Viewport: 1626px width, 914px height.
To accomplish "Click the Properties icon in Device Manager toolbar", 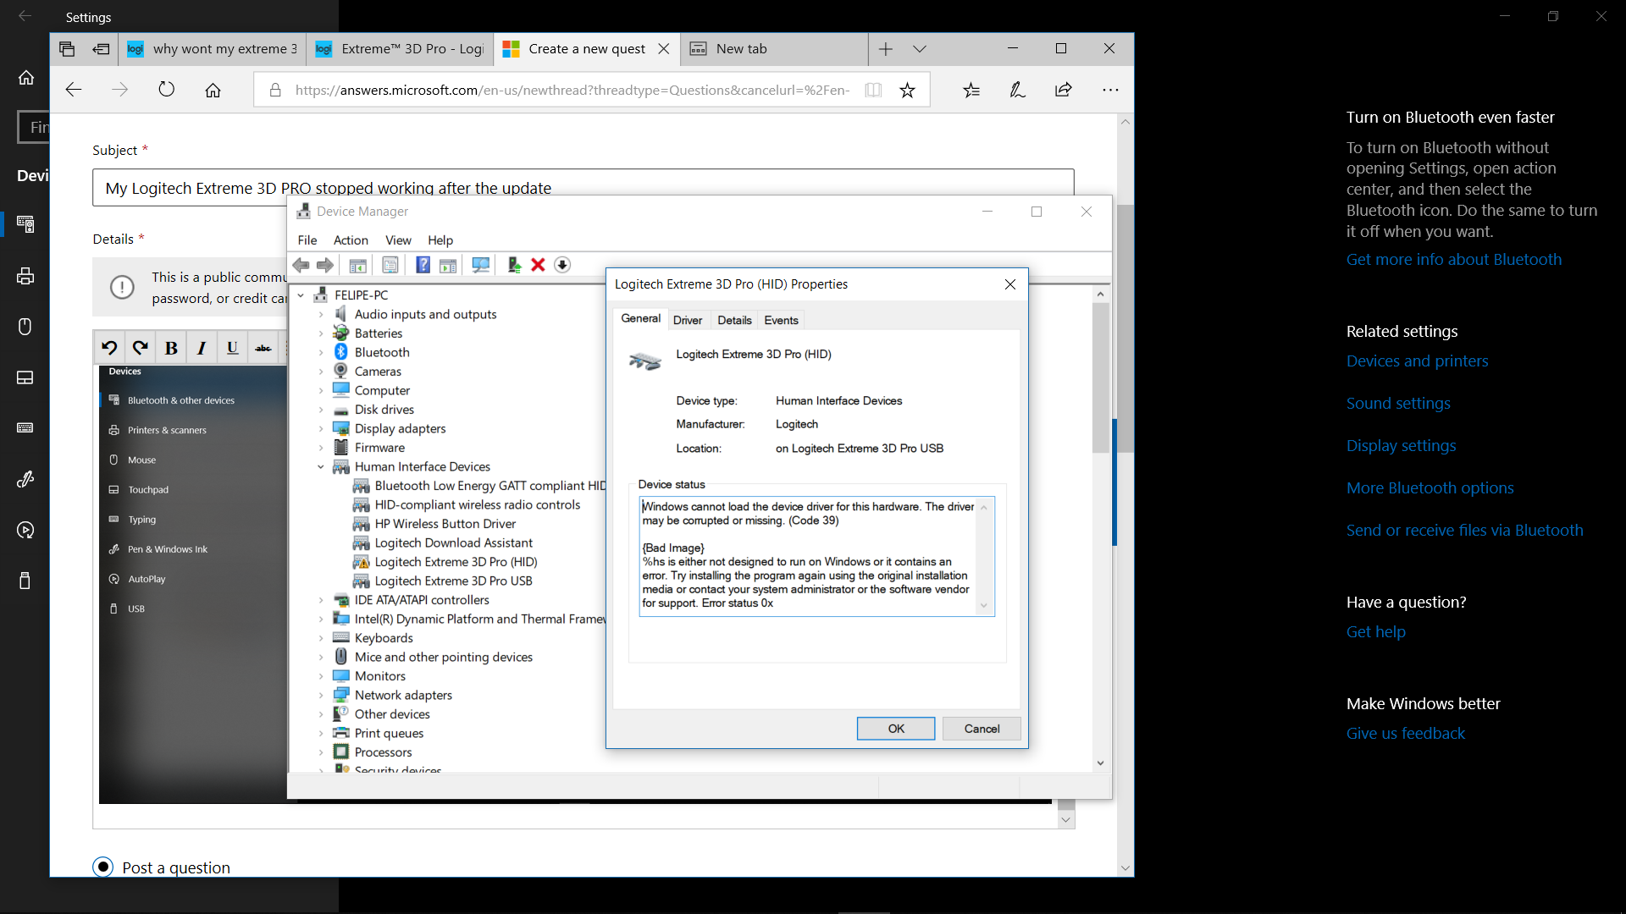I will tap(390, 265).
